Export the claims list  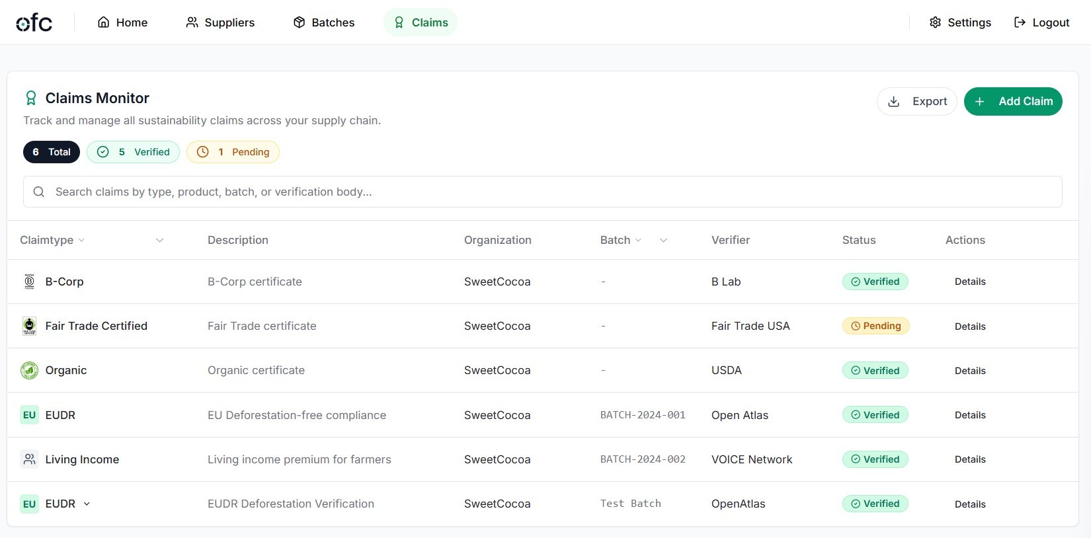coord(917,101)
